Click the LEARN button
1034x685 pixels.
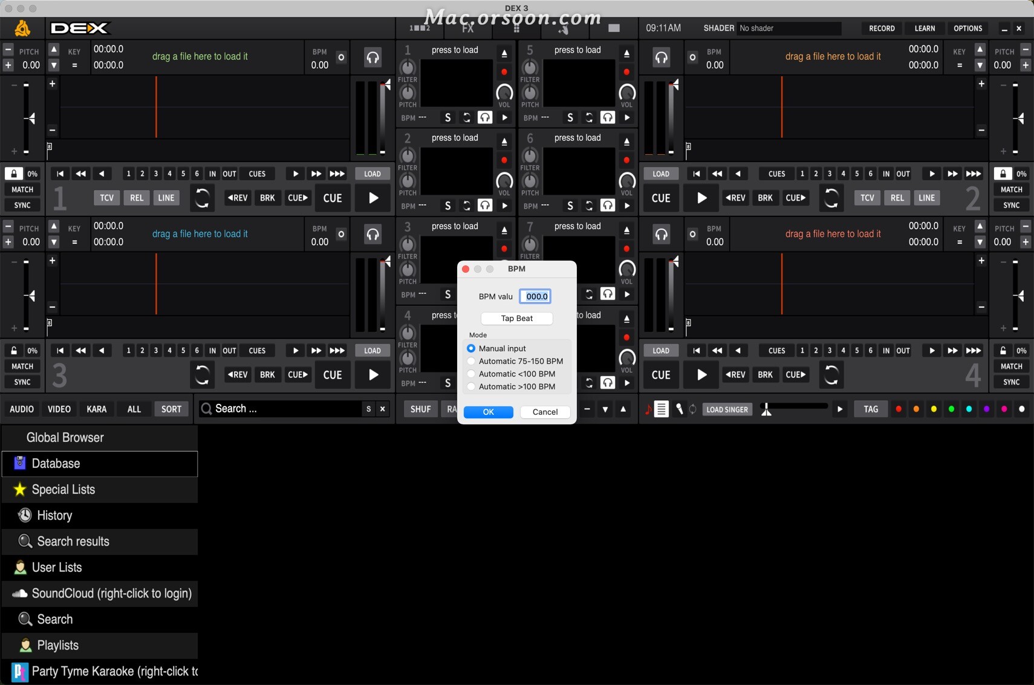point(925,28)
